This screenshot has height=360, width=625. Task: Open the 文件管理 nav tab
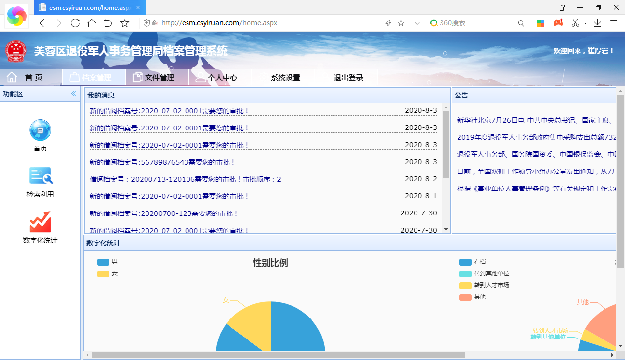(x=157, y=78)
